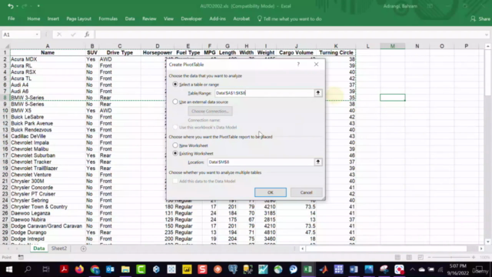Switch to the Home ribbon tab

coord(34,18)
